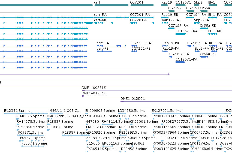
Task: Click the LD34280.5prime EST label
Action: click(x=132, y=111)
